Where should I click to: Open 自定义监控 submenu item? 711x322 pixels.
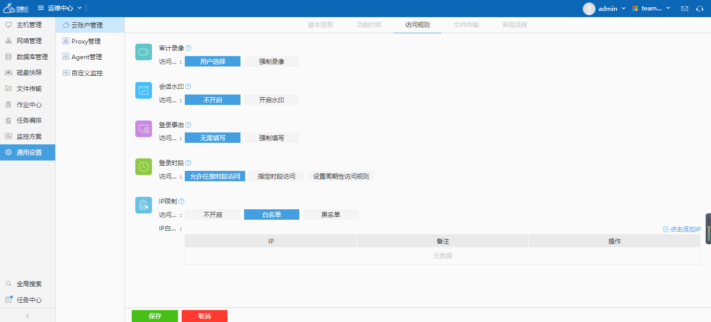(x=90, y=73)
